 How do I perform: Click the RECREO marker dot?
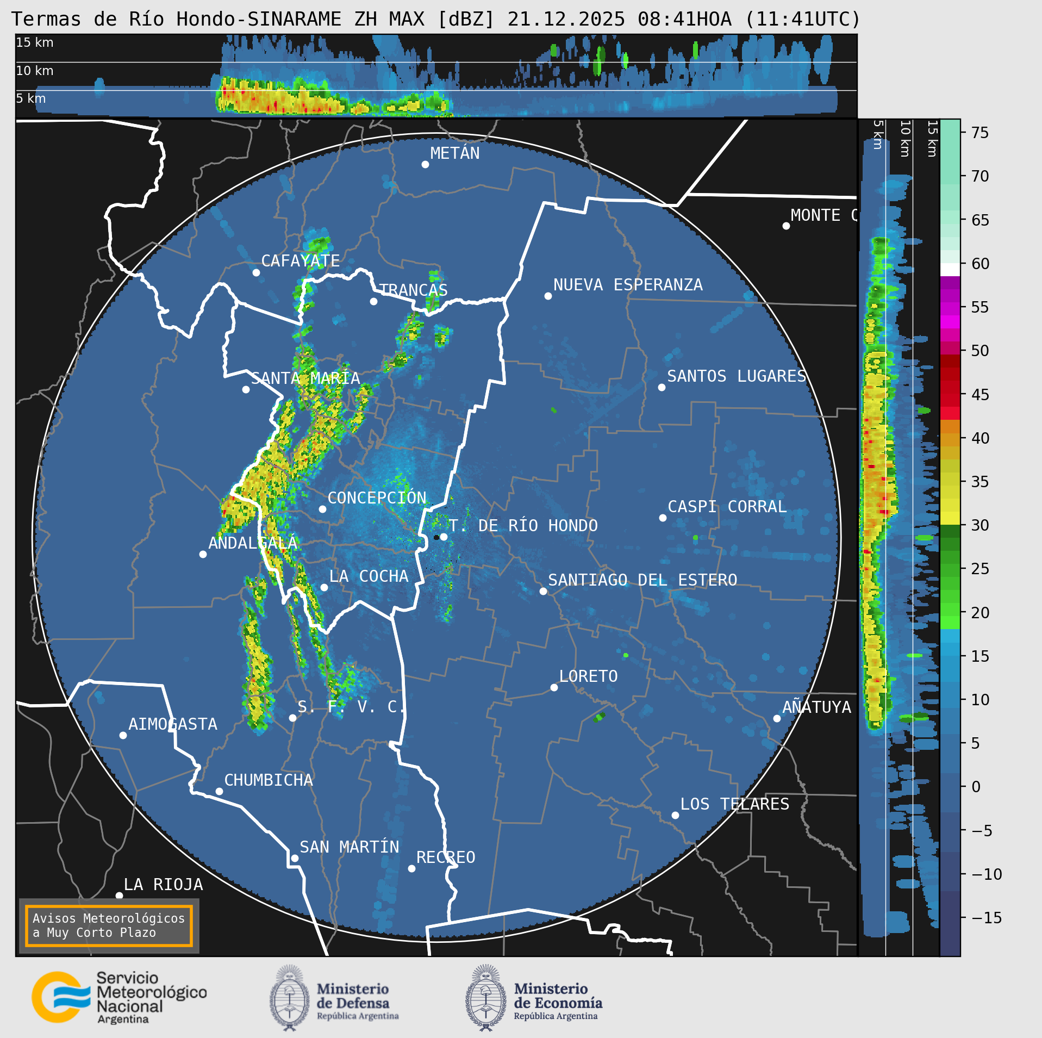click(x=411, y=868)
